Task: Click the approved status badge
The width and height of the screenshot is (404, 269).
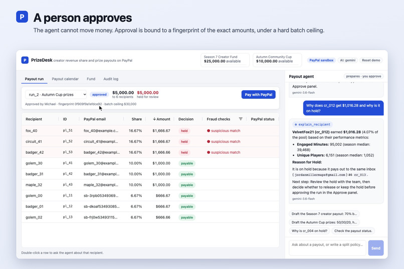Action: (99, 95)
